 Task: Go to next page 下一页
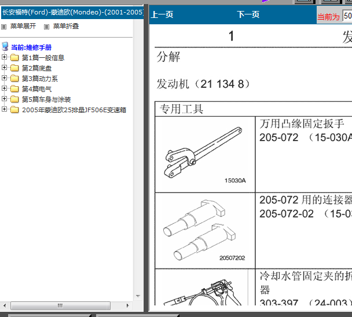pyautogui.click(x=248, y=15)
